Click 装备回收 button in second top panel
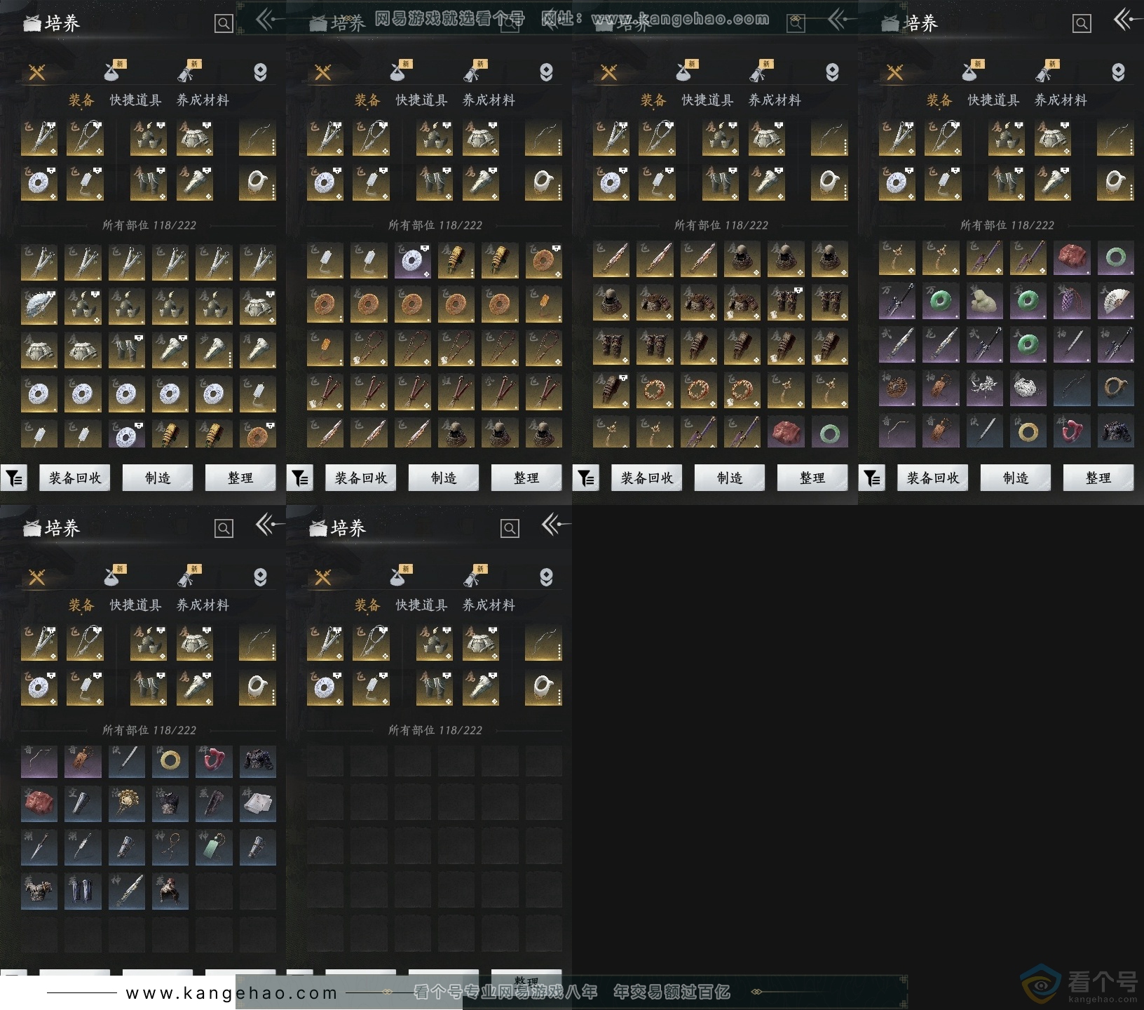Viewport: 1144px width, 1010px height. click(361, 478)
